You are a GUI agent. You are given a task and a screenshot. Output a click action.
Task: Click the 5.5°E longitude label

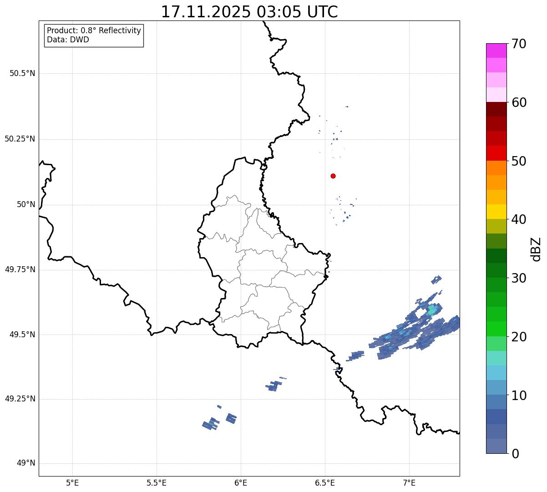point(157,482)
